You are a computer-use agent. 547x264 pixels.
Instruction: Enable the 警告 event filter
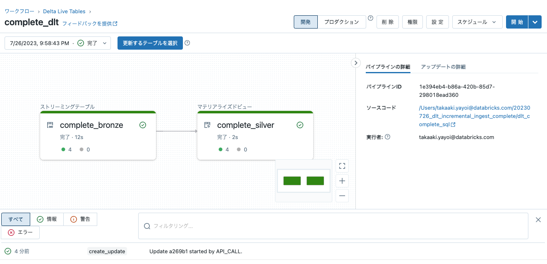click(x=80, y=219)
